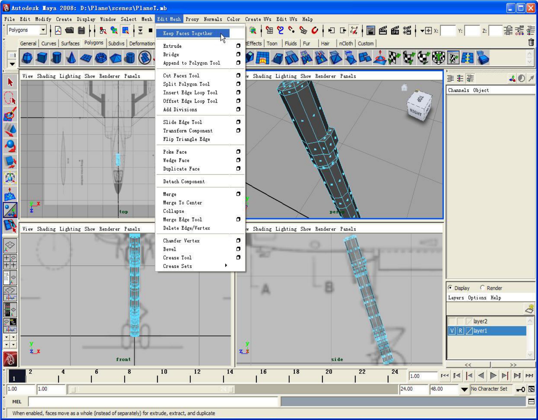Create a polygon pyramid from the shelf
Viewport: 538px width, 420px height.
(115, 58)
